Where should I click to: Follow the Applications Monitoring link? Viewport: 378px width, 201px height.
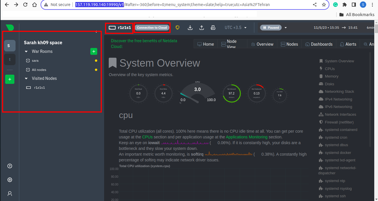(x=247, y=137)
